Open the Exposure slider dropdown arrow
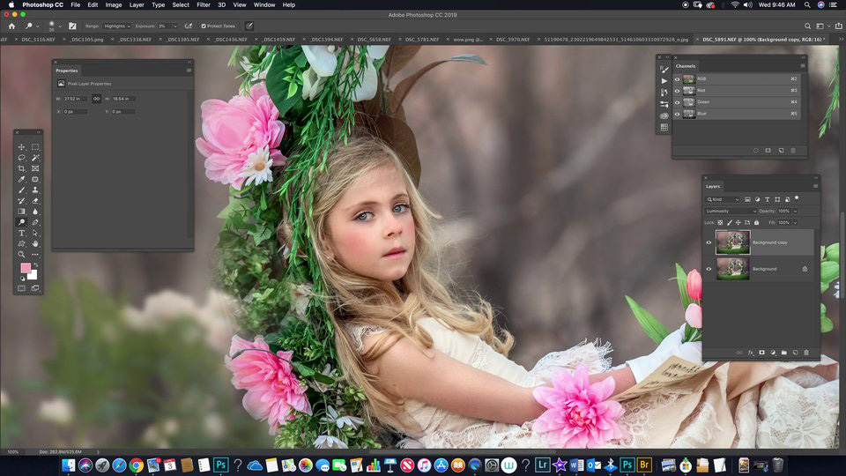The width and height of the screenshot is (846, 476). tap(174, 26)
